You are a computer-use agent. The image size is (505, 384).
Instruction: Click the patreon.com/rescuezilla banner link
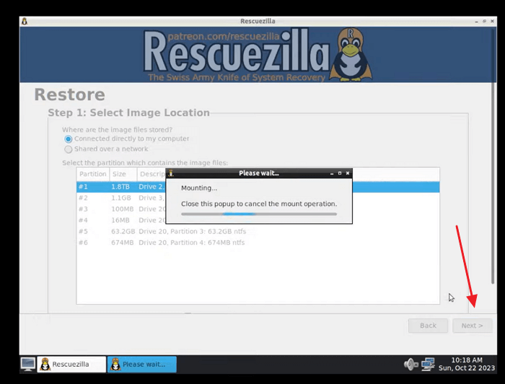click(x=224, y=36)
